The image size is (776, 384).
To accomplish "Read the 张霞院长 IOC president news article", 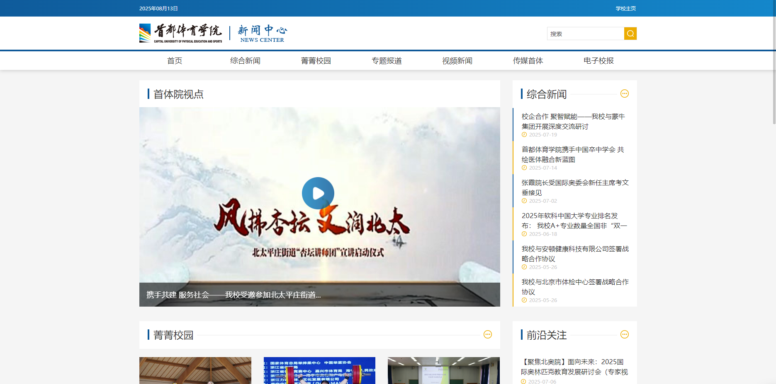I will pos(575,187).
